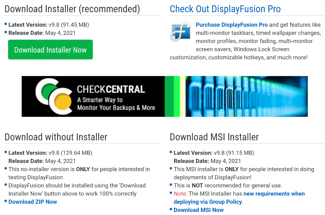This screenshot has height=215, width=325.
Task: Select the Download Installer (recommended) heading
Action: (x=72, y=9)
